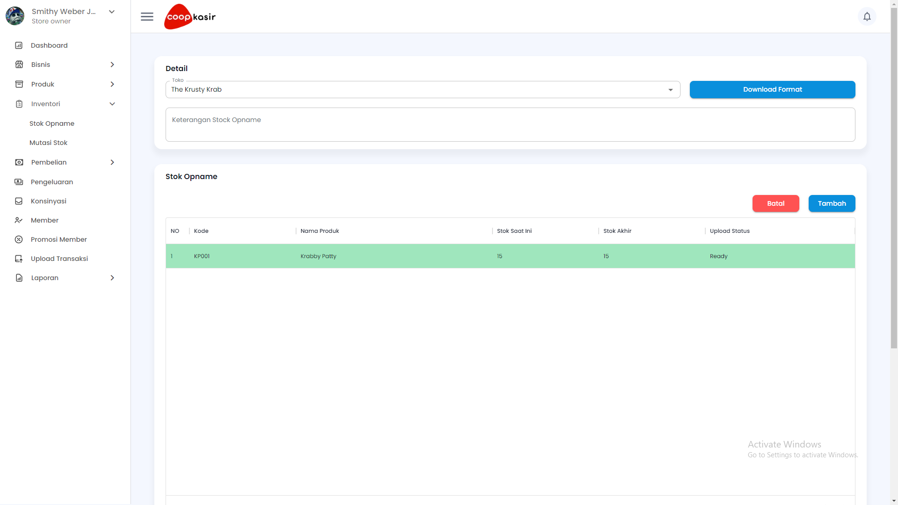This screenshot has width=898, height=505.
Task: Open the Konsinyasi section icon
Action: pos(19,201)
